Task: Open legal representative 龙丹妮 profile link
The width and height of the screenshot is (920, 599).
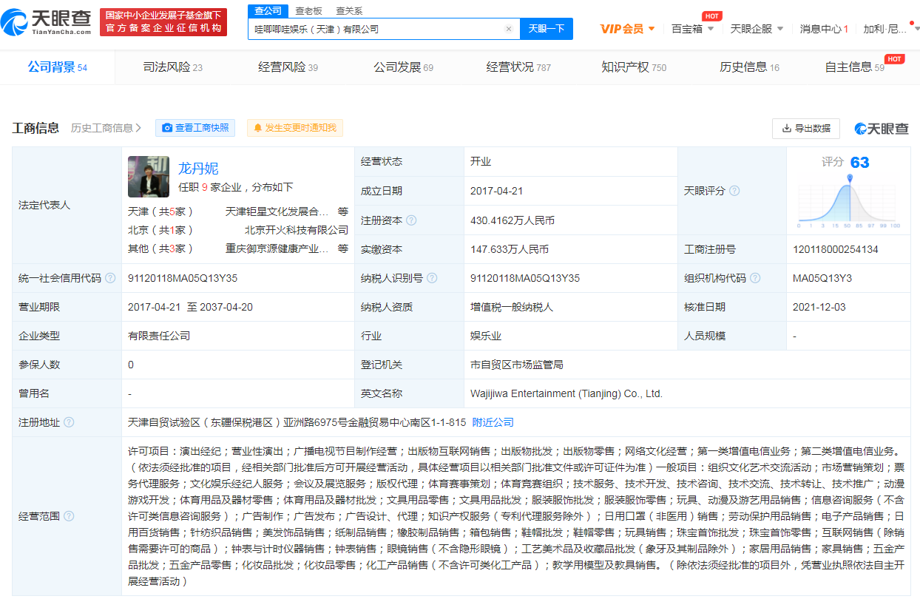Action: [x=198, y=169]
